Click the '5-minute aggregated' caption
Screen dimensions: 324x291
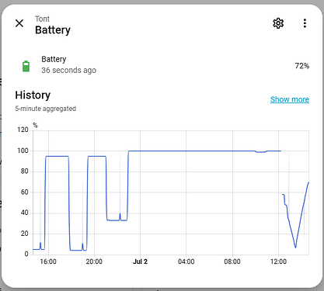pyautogui.click(x=46, y=109)
